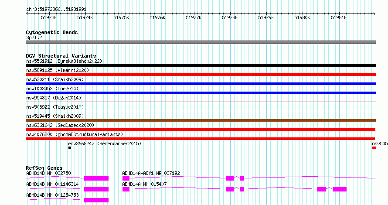The image size is (388, 205).
Task: Click the nsv1003453 (Coe2014) label
Action: point(52,89)
